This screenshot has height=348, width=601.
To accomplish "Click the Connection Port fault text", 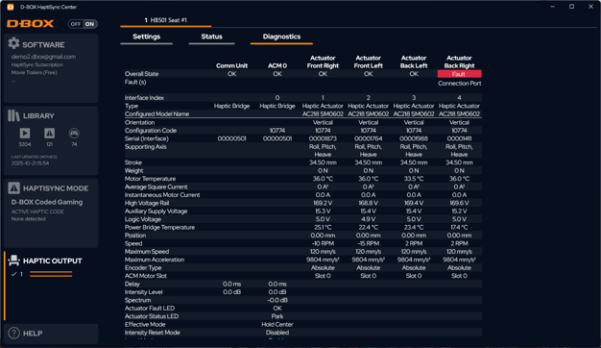I will (459, 84).
